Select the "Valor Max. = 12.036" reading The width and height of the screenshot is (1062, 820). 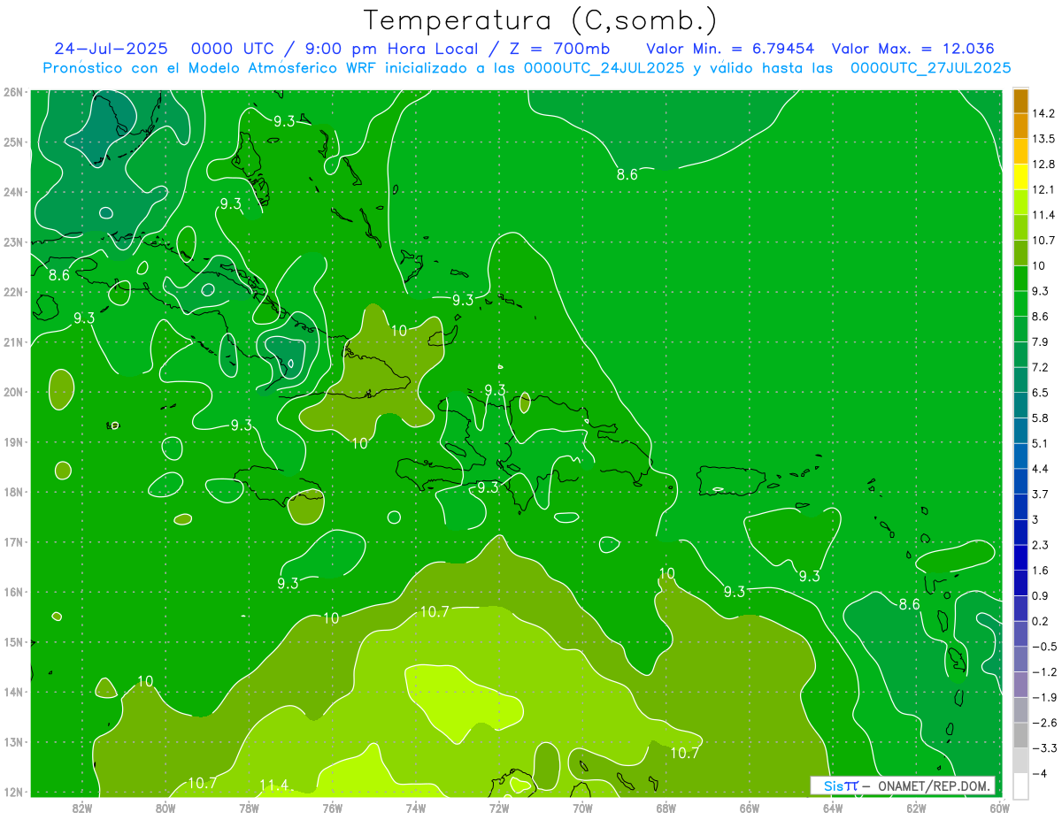tap(912, 49)
